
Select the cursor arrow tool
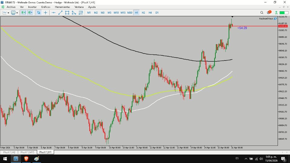coord(39,13)
